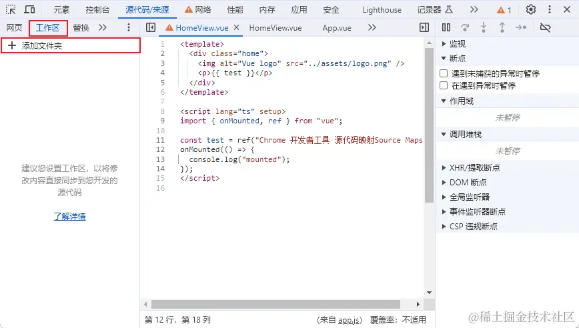Open the app.js source link
Image resolution: width=579 pixels, height=328 pixels.
coord(348,320)
